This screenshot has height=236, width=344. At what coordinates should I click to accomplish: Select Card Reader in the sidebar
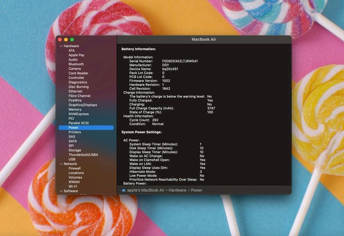click(x=78, y=73)
